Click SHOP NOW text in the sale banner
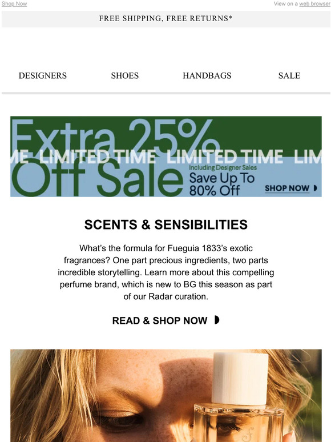Screen dimensions: 331x442 point(287,188)
